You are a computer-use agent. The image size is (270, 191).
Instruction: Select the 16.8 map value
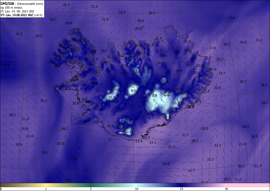[68, 180]
